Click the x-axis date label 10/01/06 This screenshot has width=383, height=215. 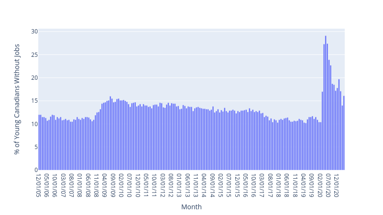55,185
